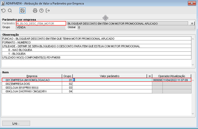Click Item grid scrollbar down arrow

tap(193, 113)
